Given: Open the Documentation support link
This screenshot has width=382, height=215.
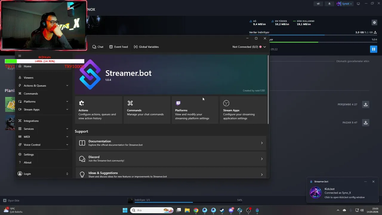Looking at the screenshot, I should tap(171, 143).
